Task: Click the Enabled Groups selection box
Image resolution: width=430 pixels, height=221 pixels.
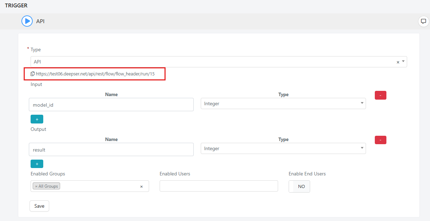Action: (x=90, y=186)
